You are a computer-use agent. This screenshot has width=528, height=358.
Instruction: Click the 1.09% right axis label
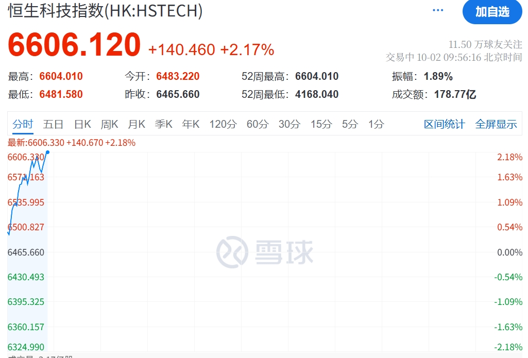[x=509, y=202]
